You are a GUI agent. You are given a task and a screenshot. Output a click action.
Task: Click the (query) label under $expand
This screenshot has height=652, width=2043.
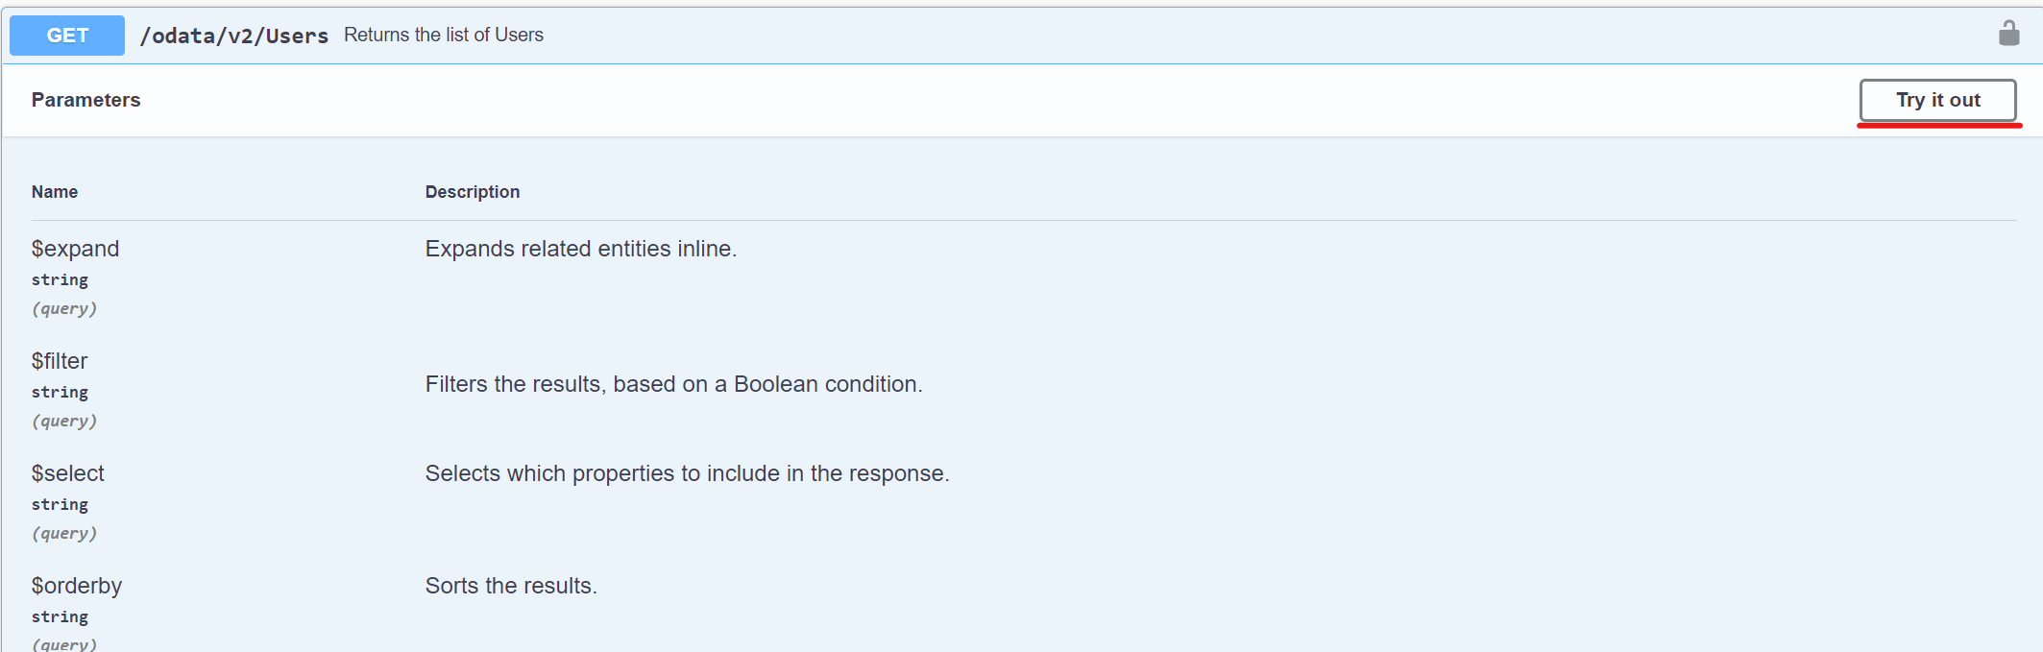coord(64,308)
